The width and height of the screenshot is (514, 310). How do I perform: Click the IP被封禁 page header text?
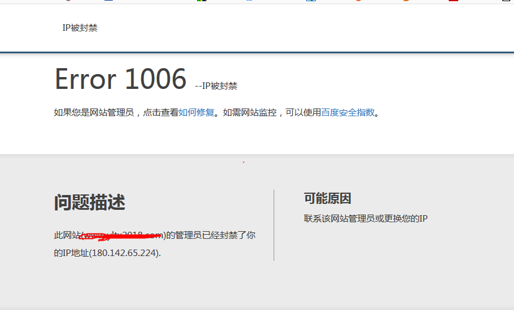click(x=80, y=28)
